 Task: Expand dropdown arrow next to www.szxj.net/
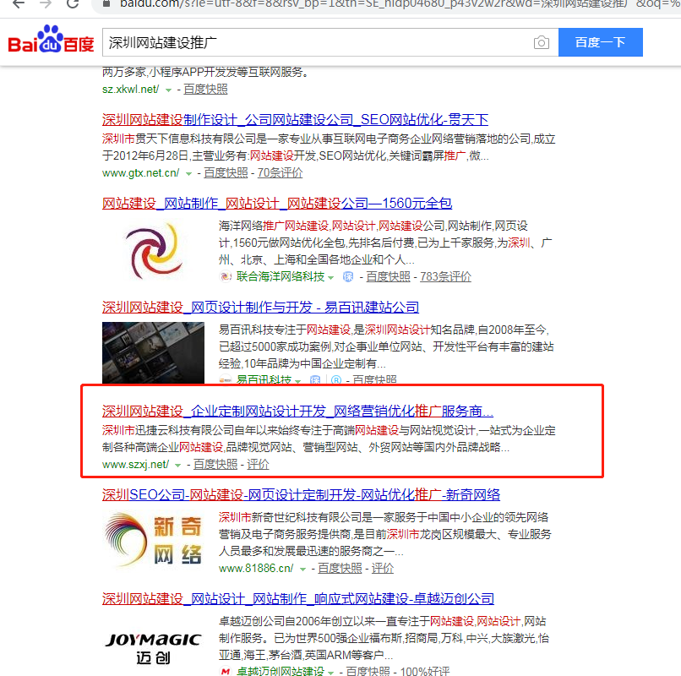pos(177,466)
